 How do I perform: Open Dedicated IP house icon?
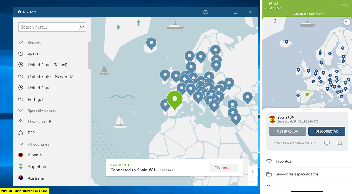pyautogui.click(x=21, y=121)
